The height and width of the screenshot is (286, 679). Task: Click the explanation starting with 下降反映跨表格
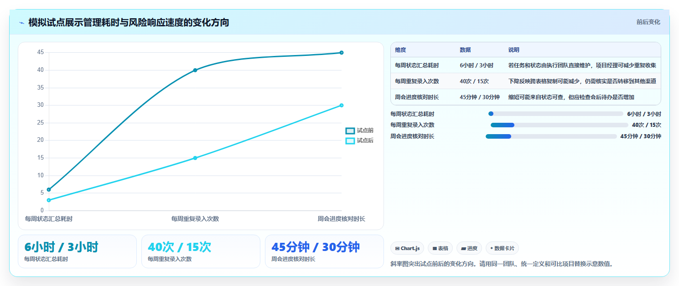tap(582, 81)
